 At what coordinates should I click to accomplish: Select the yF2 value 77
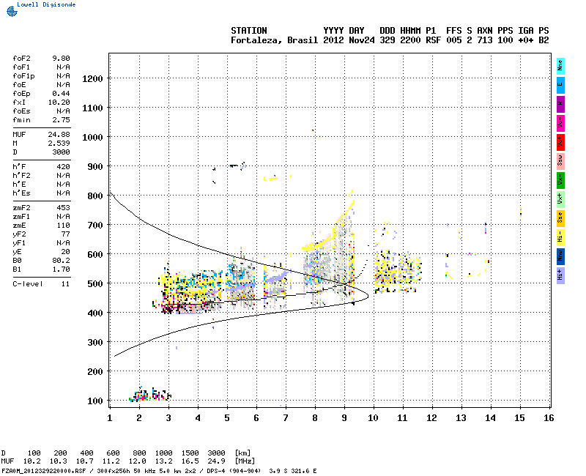point(65,234)
